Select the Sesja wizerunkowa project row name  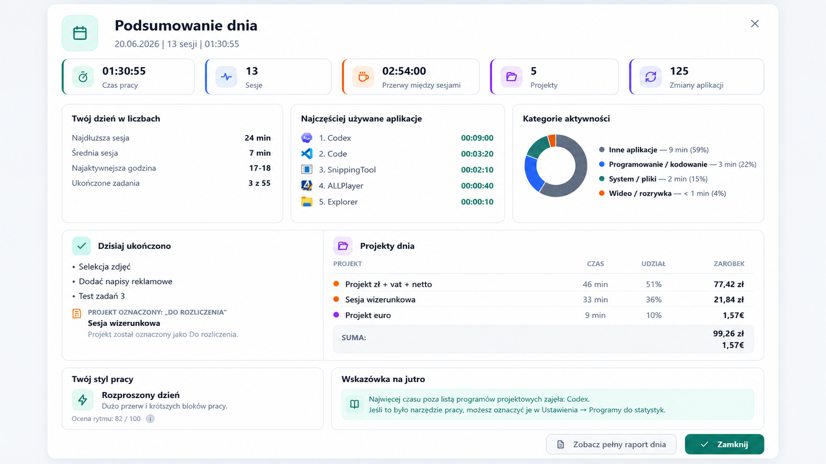tap(380, 299)
